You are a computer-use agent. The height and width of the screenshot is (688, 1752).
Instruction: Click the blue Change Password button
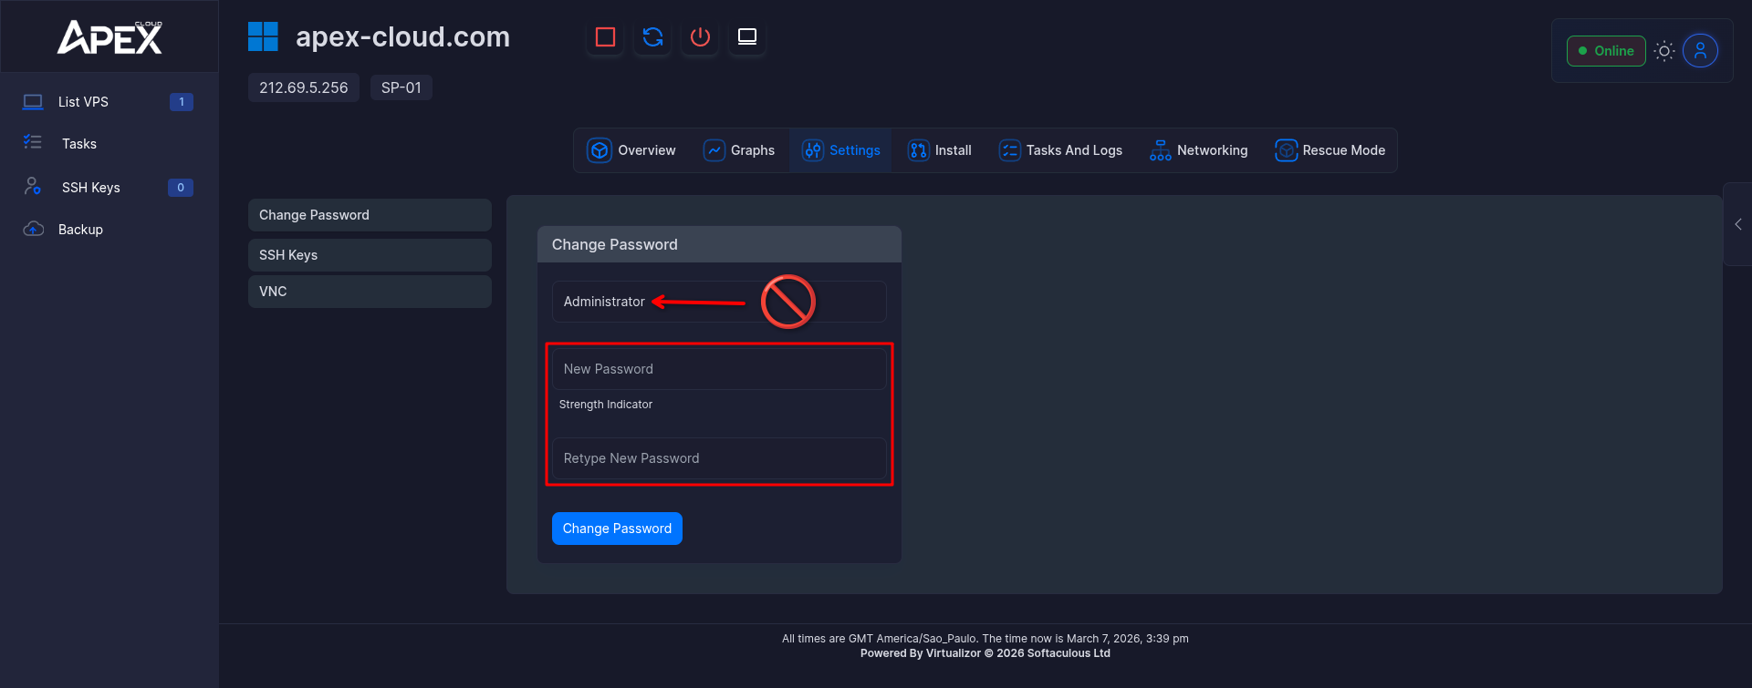coord(617,529)
